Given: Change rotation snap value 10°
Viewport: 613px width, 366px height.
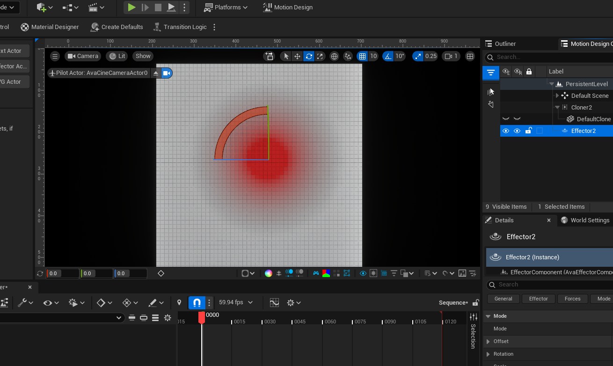Looking at the screenshot, I should [x=400, y=56].
